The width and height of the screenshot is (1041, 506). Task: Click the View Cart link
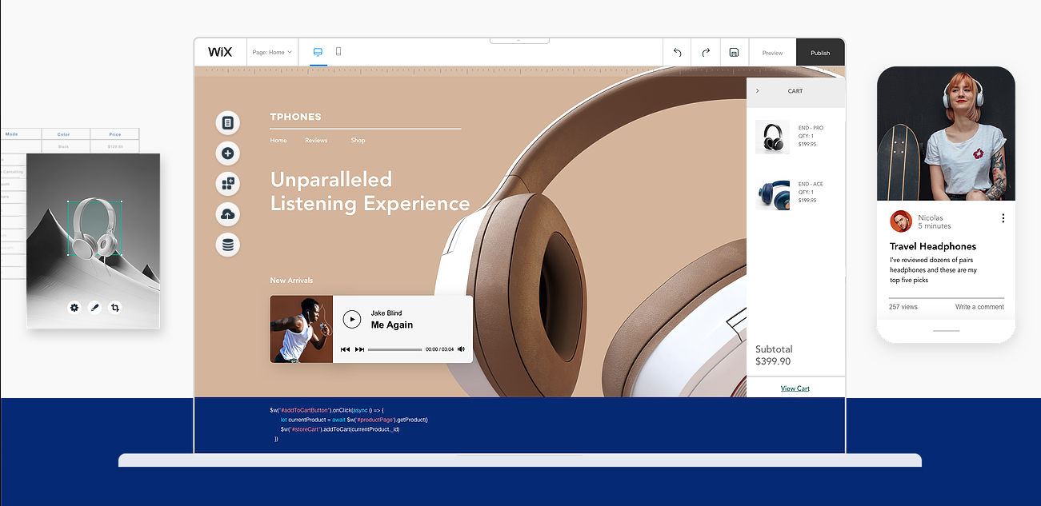tap(795, 388)
